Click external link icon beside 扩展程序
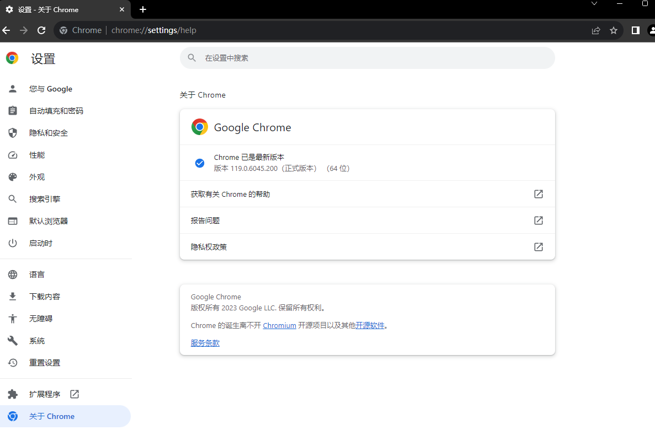This screenshot has height=430, width=655. [74, 394]
